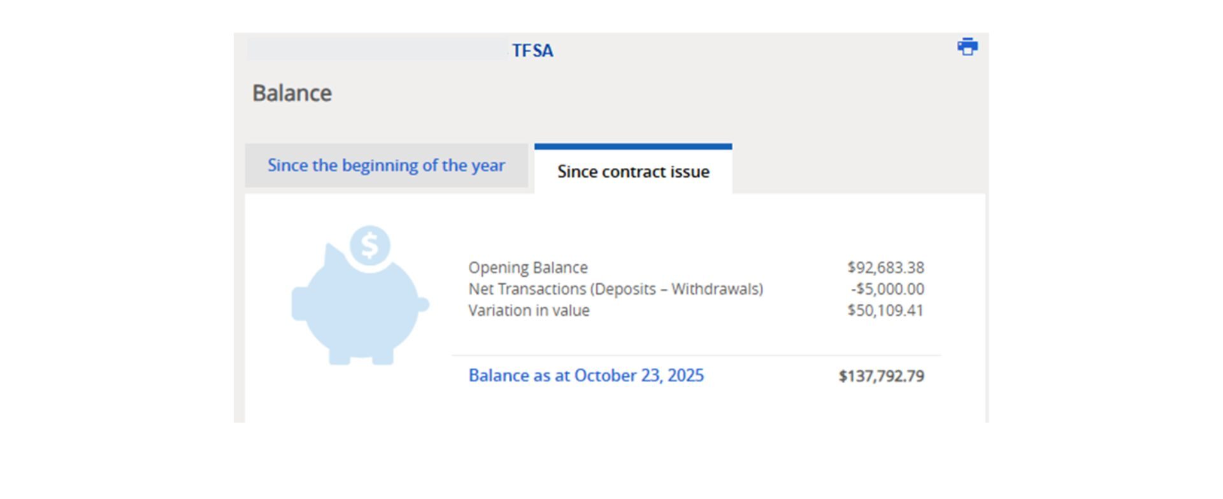Image resolution: width=1223 pixels, height=499 pixels.
Task: Click the piggy bank illustration
Action: [x=360, y=312]
